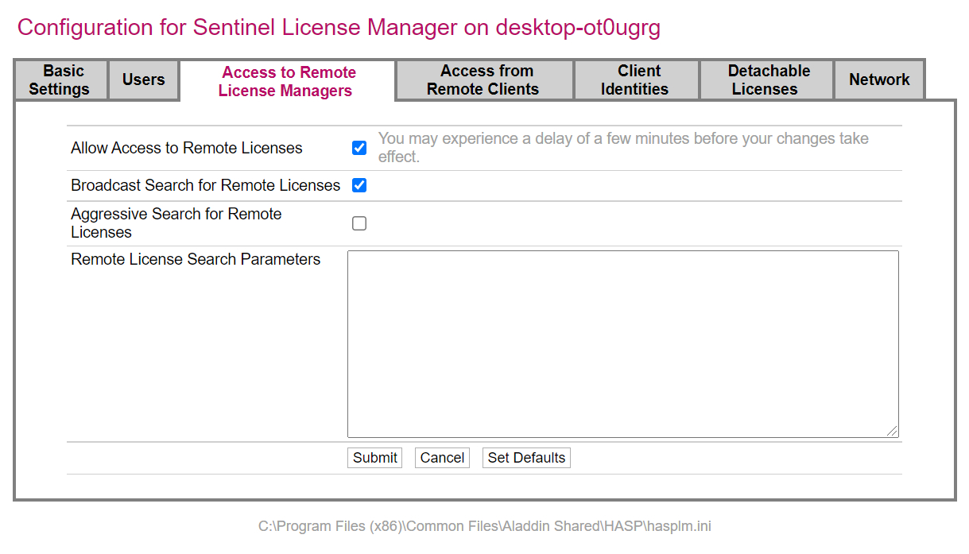The width and height of the screenshot is (969, 554).
Task: Switch to the Network tab
Action: [879, 80]
